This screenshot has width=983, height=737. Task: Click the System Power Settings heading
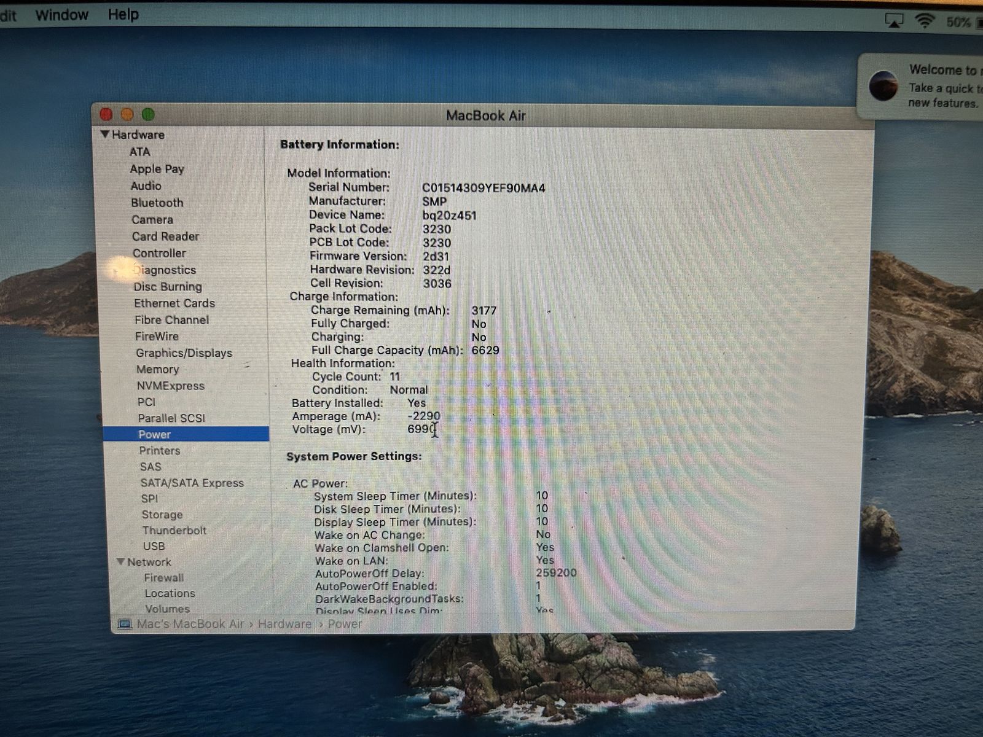pos(354,456)
